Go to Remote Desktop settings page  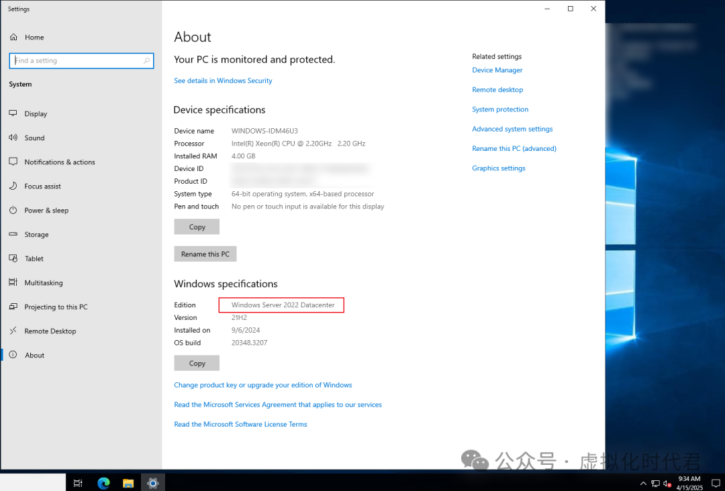click(50, 331)
